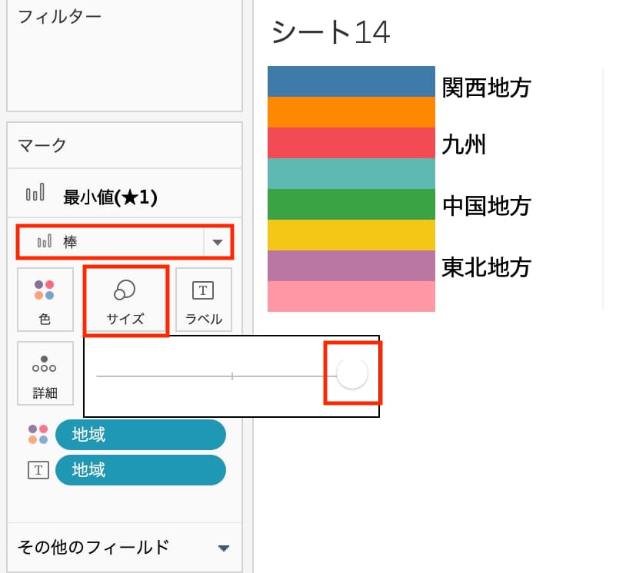Select the 地域 pill assigned to color

pos(141,434)
